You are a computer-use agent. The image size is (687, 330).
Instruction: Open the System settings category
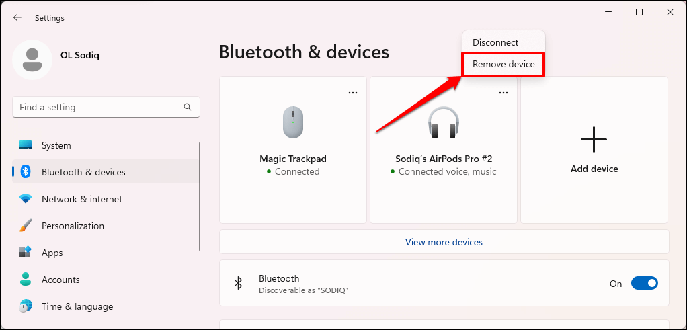click(56, 145)
